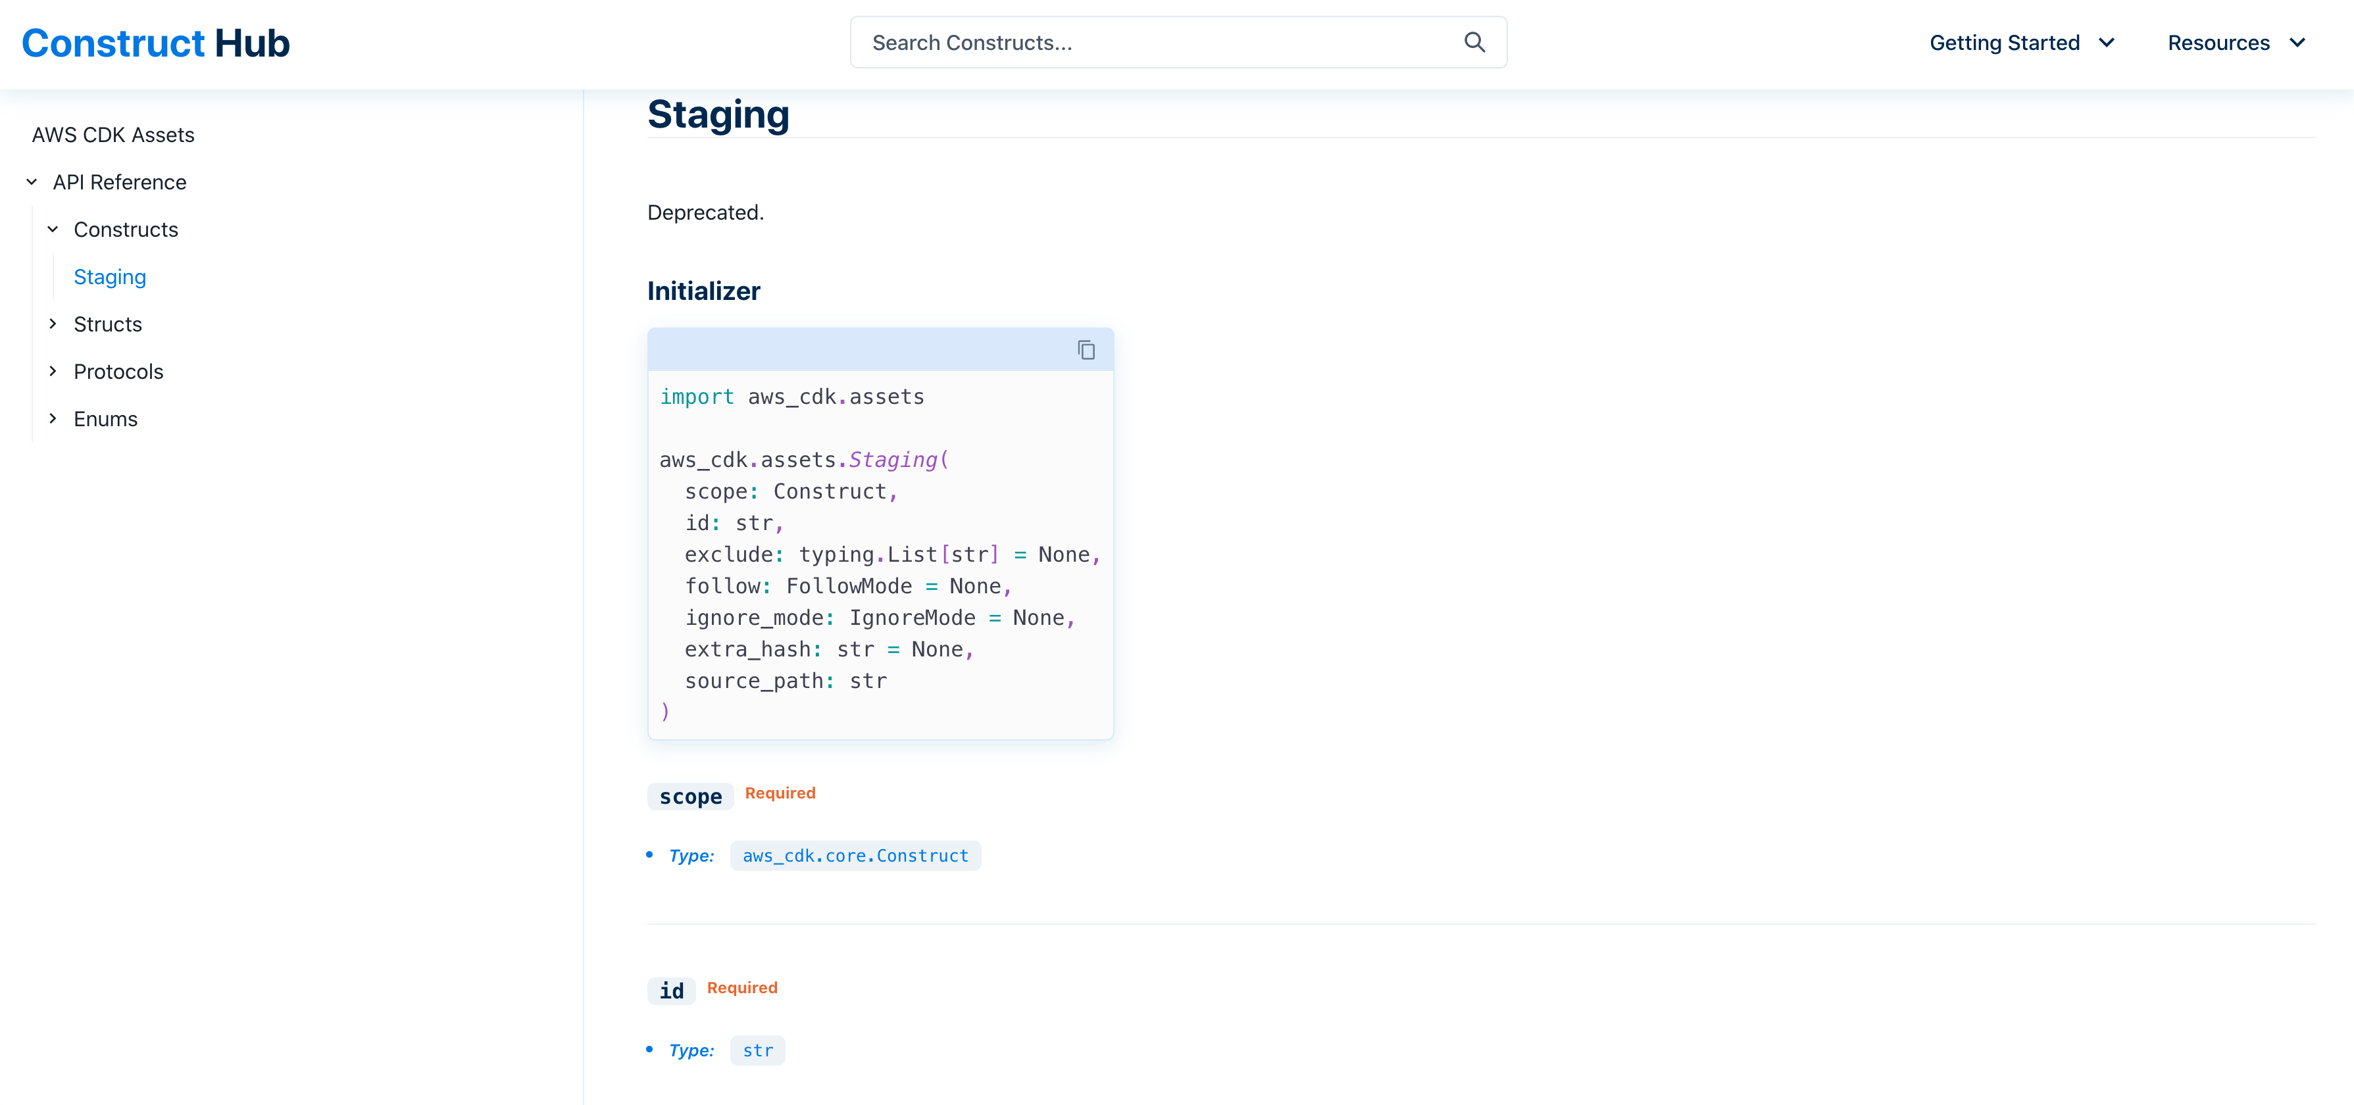Click the Construct Hub logo

pyautogui.click(x=155, y=42)
